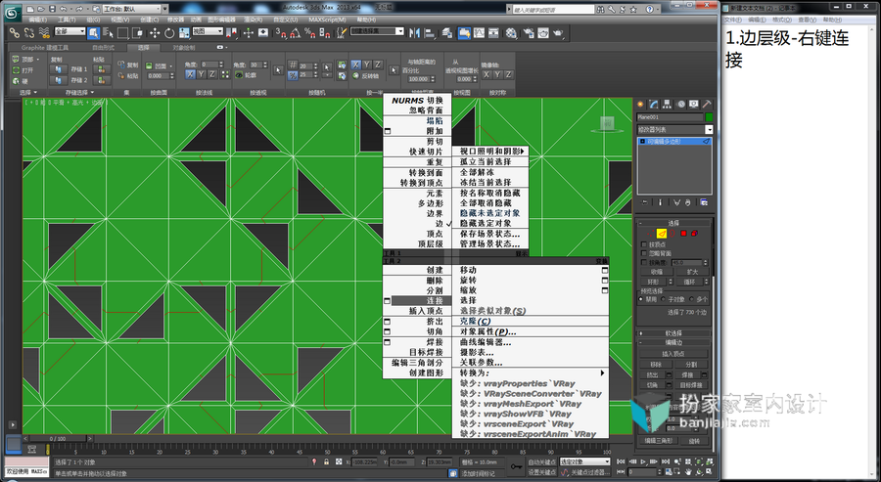
Task: Toggle the Y axis button in 按法线 group
Action: [201, 74]
